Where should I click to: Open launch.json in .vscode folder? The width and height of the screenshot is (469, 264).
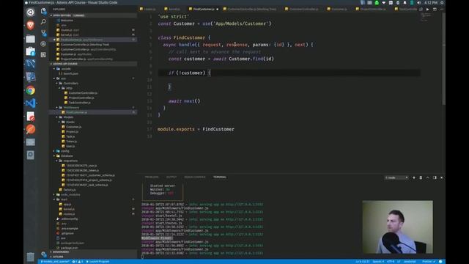coord(70,73)
